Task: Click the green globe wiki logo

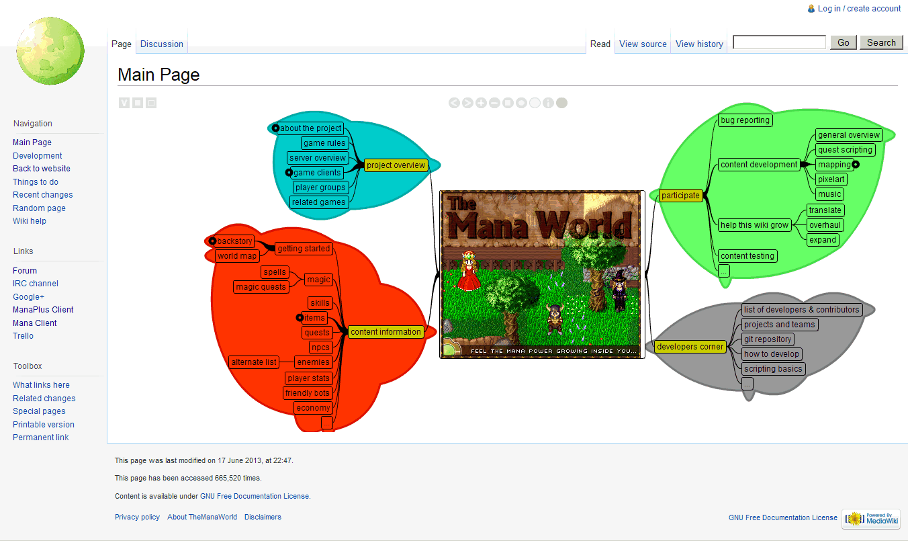Action: click(x=50, y=51)
